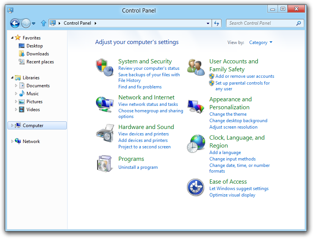Click the Ease of Access icon
The width and height of the screenshot is (314, 239).
pos(196,187)
